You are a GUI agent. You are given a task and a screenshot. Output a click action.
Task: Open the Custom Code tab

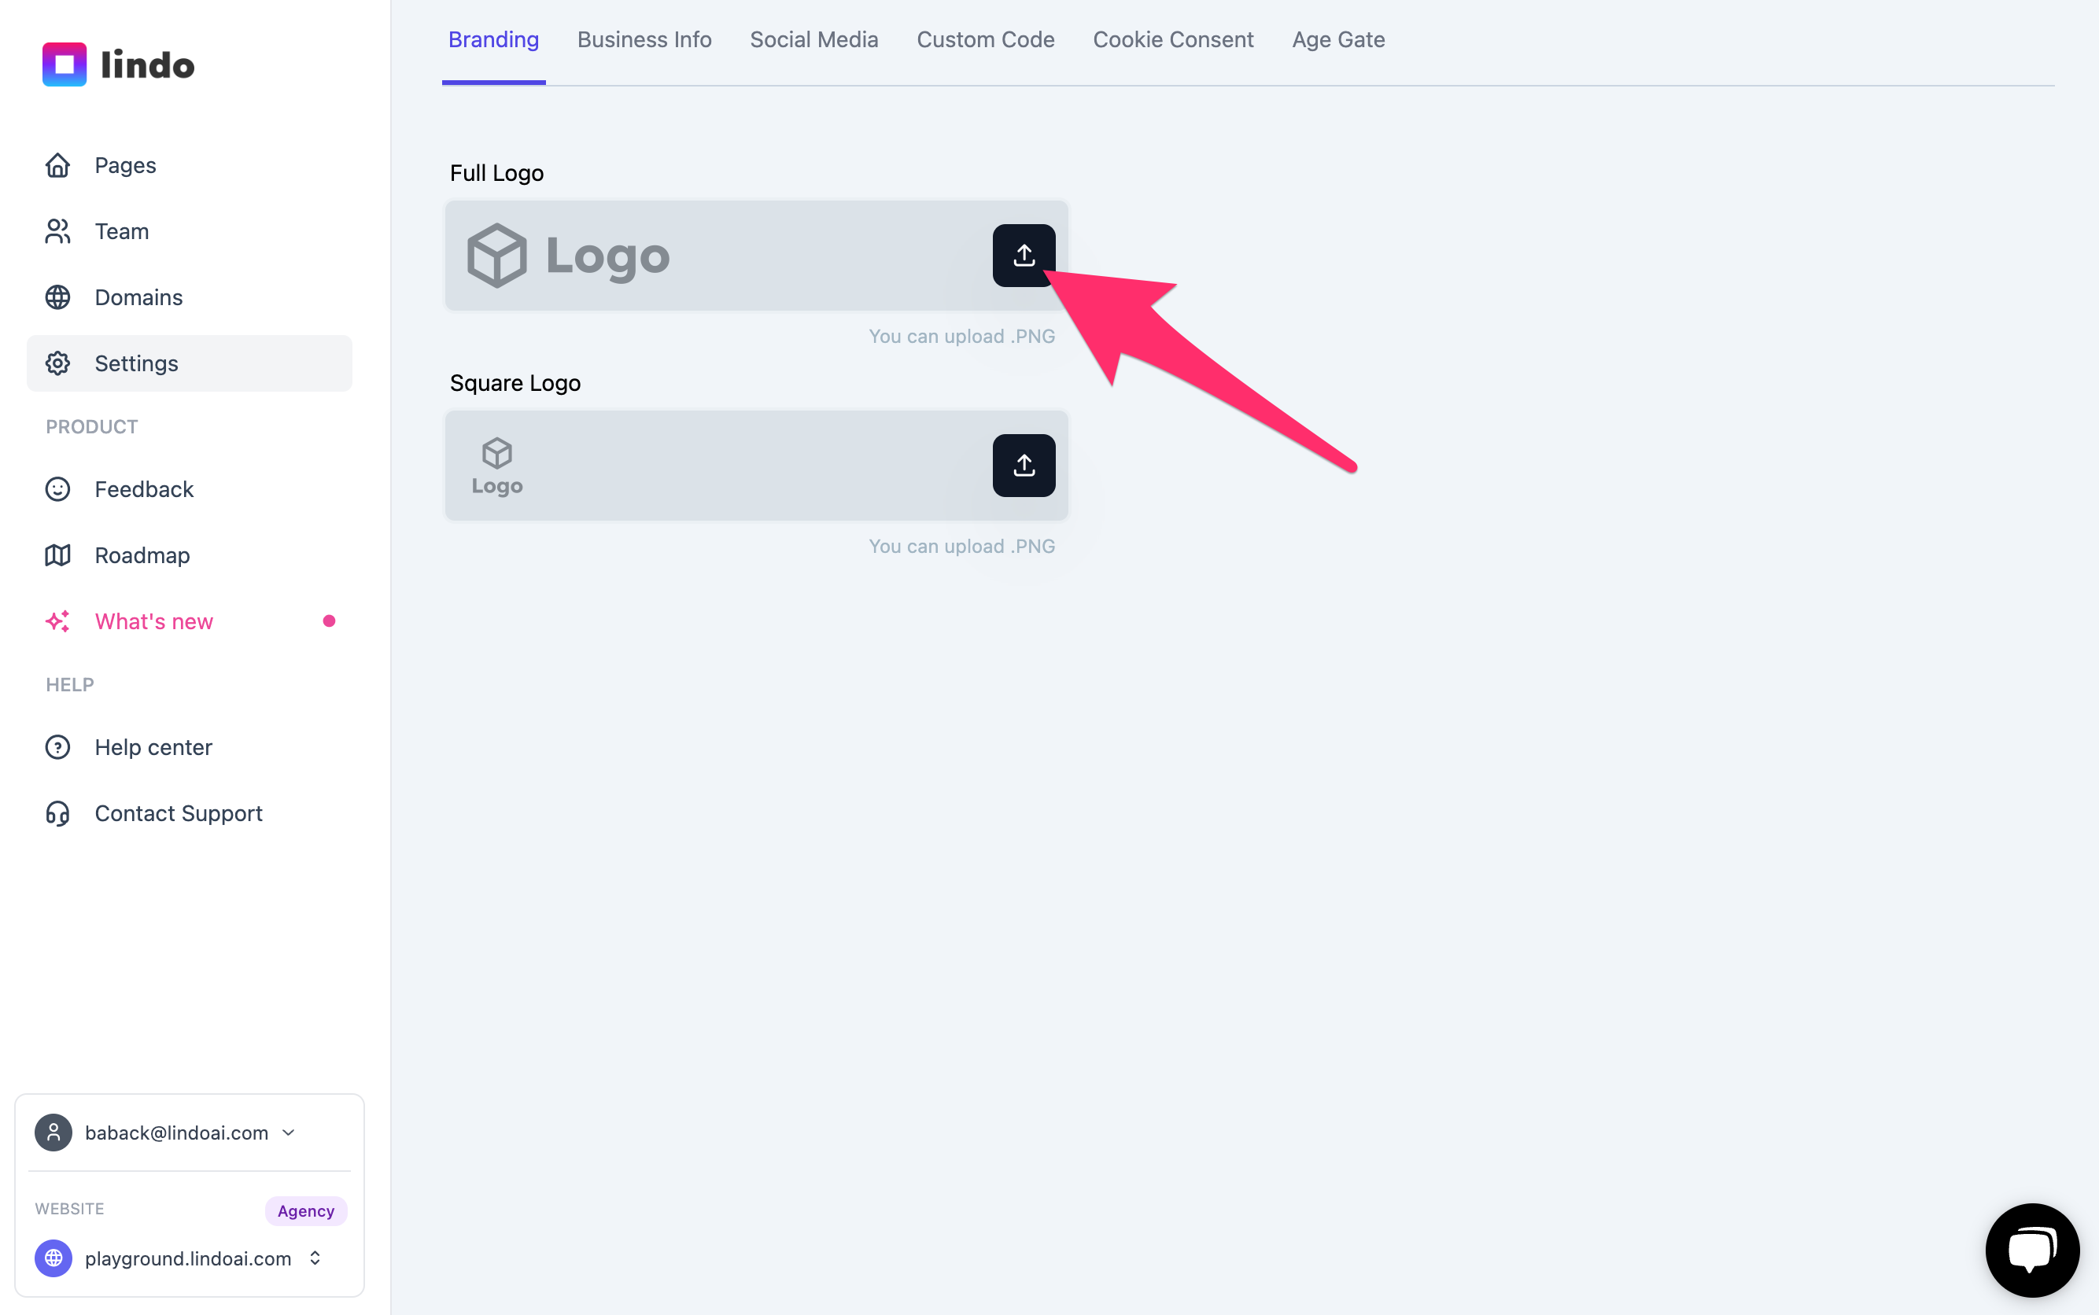(x=986, y=40)
